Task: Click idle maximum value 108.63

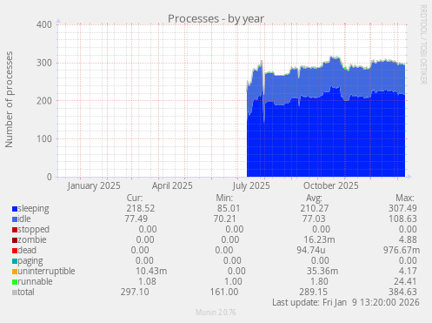Action: pyautogui.click(x=402, y=219)
